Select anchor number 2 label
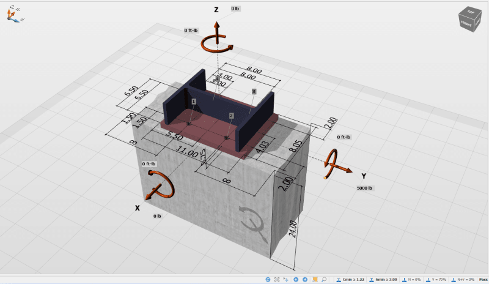The height and width of the screenshot is (284, 489). (x=231, y=116)
